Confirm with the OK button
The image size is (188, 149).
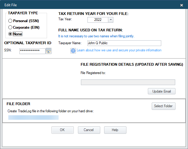coord(62,130)
